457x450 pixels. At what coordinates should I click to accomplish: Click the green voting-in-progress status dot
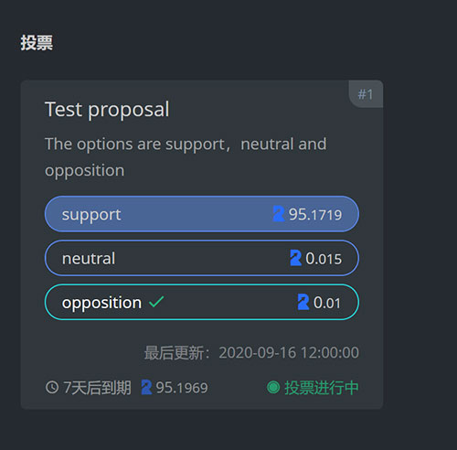pyautogui.click(x=273, y=388)
